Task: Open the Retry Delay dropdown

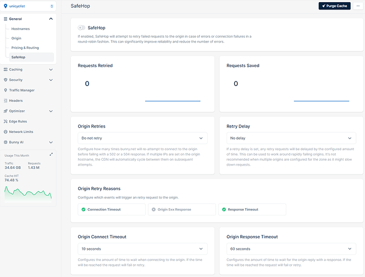Action: pos(291,138)
